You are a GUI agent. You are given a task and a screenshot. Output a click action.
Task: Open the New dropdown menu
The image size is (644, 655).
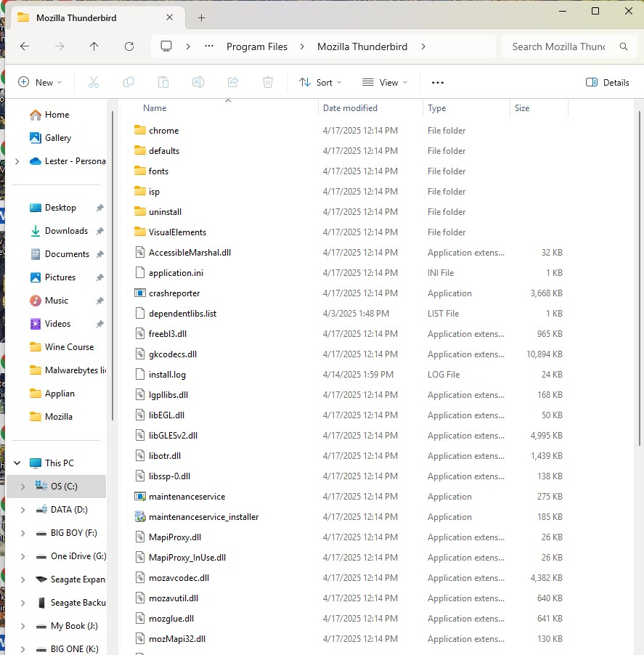coord(40,82)
